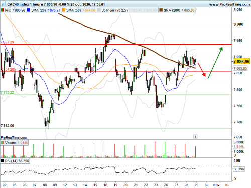Click the date label 19 on time axis
The width and height of the screenshot is (251, 188).
click(x=115, y=185)
